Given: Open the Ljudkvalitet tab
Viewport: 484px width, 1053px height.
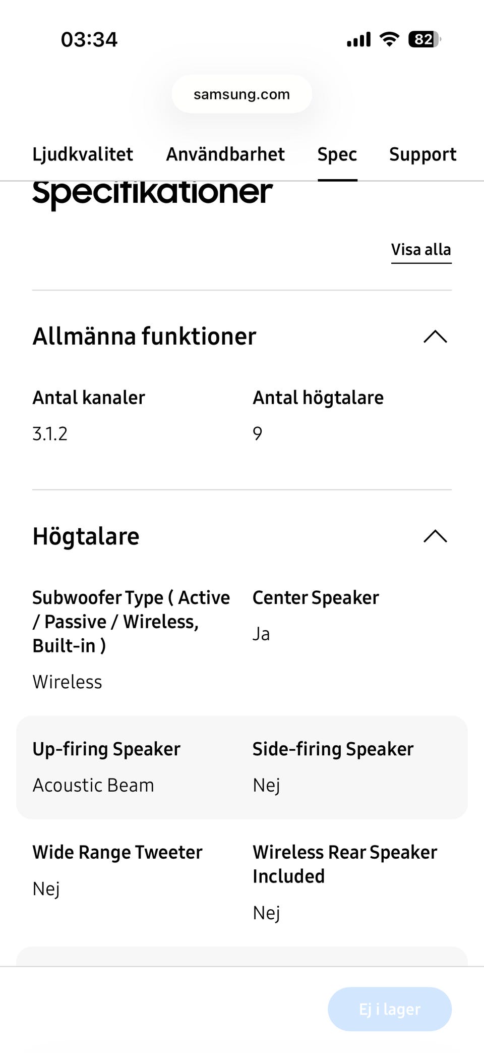Looking at the screenshot, I should 83,154.
